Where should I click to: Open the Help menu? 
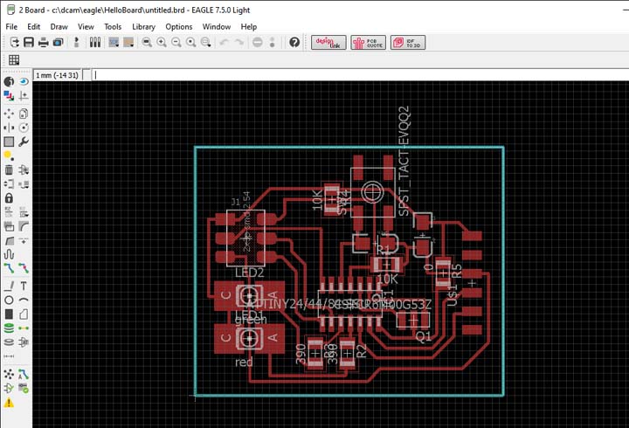pyautogui.click(x=249, y=27)
